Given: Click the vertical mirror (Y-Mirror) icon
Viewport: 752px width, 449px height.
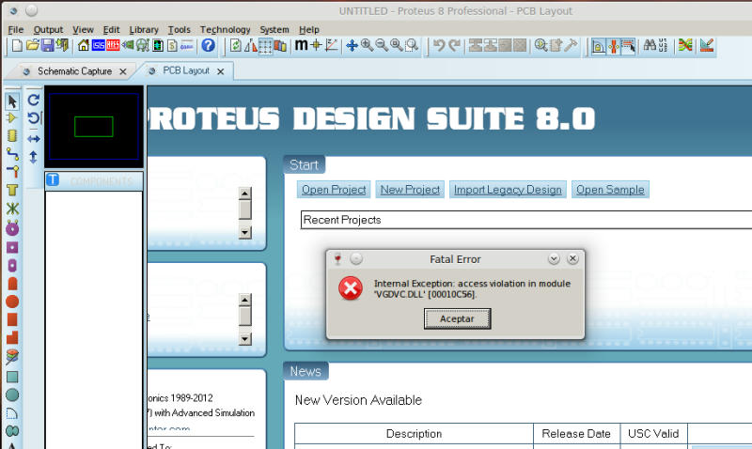Looking at the screenshot, I should tap(33, 157).
